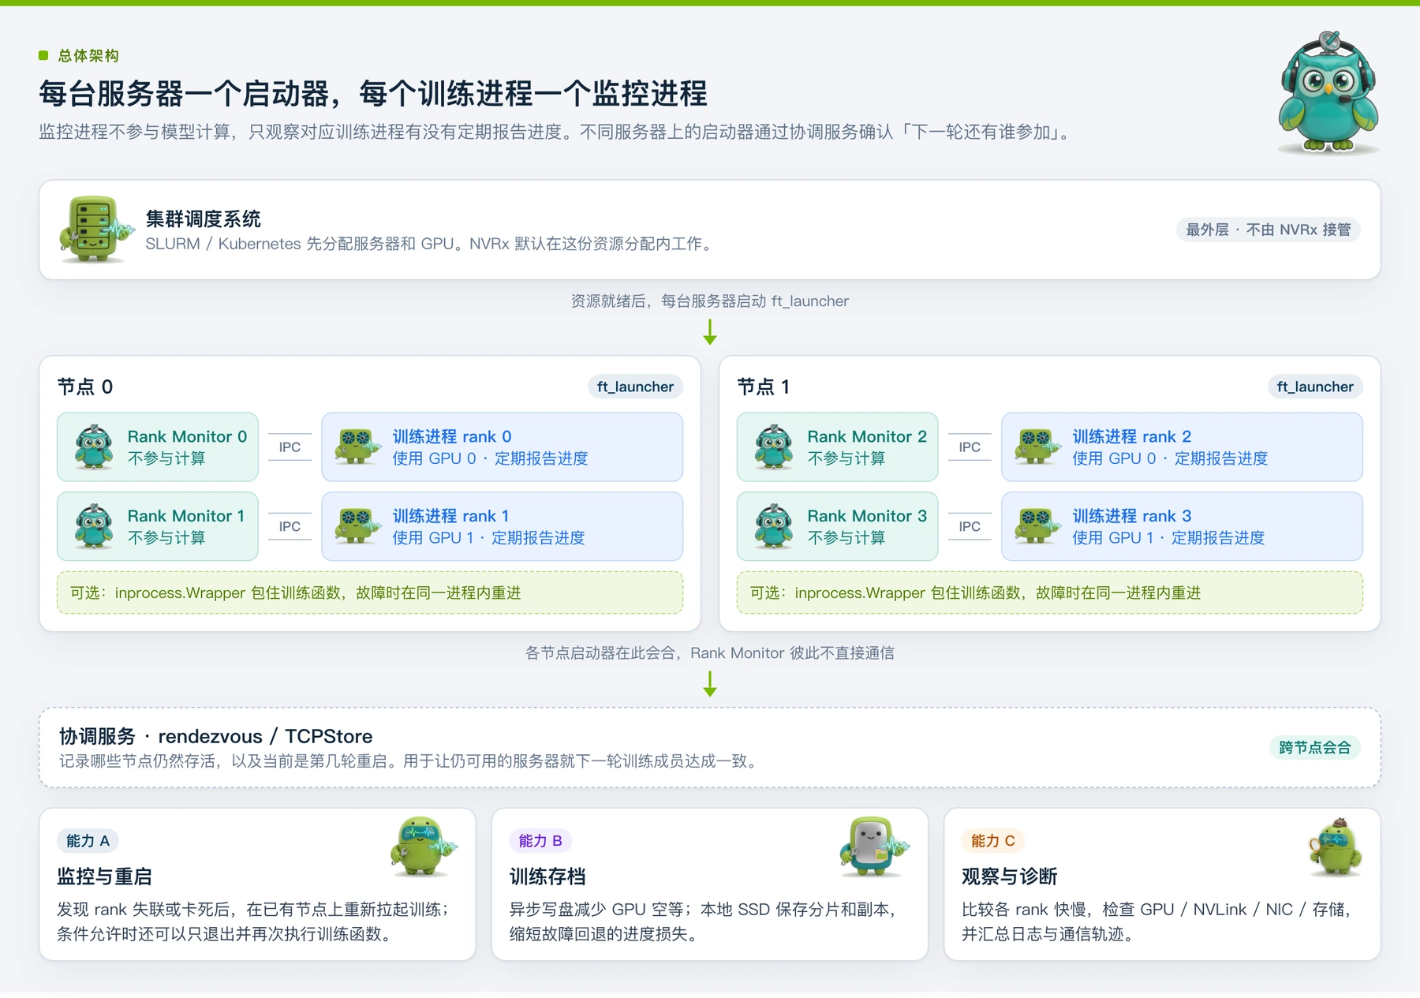Click the 协调服务 · rendezvous / TCPStore heading

pyautogui.click(x=216, y=736)
